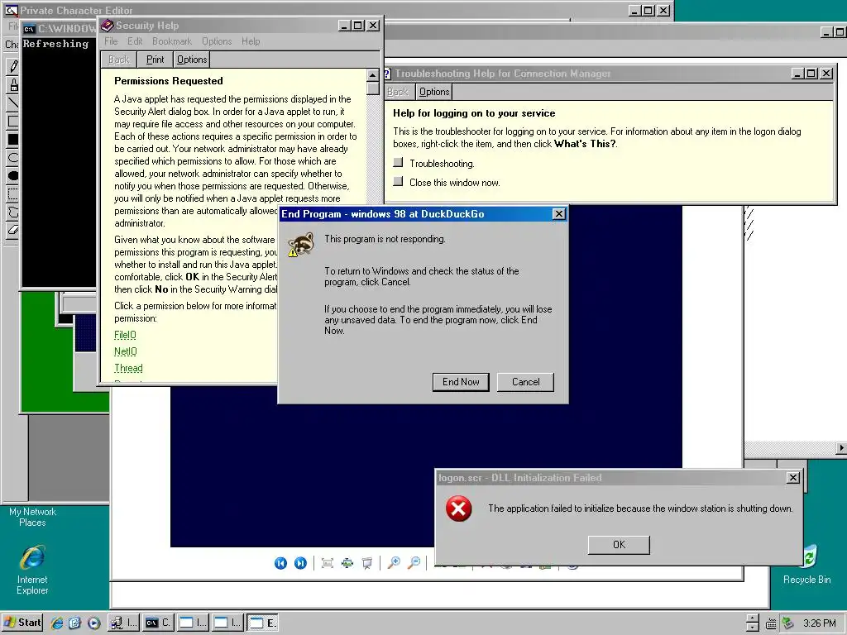Click the Close this window now square button
847x635 pixels.
(x=398, y=181)
